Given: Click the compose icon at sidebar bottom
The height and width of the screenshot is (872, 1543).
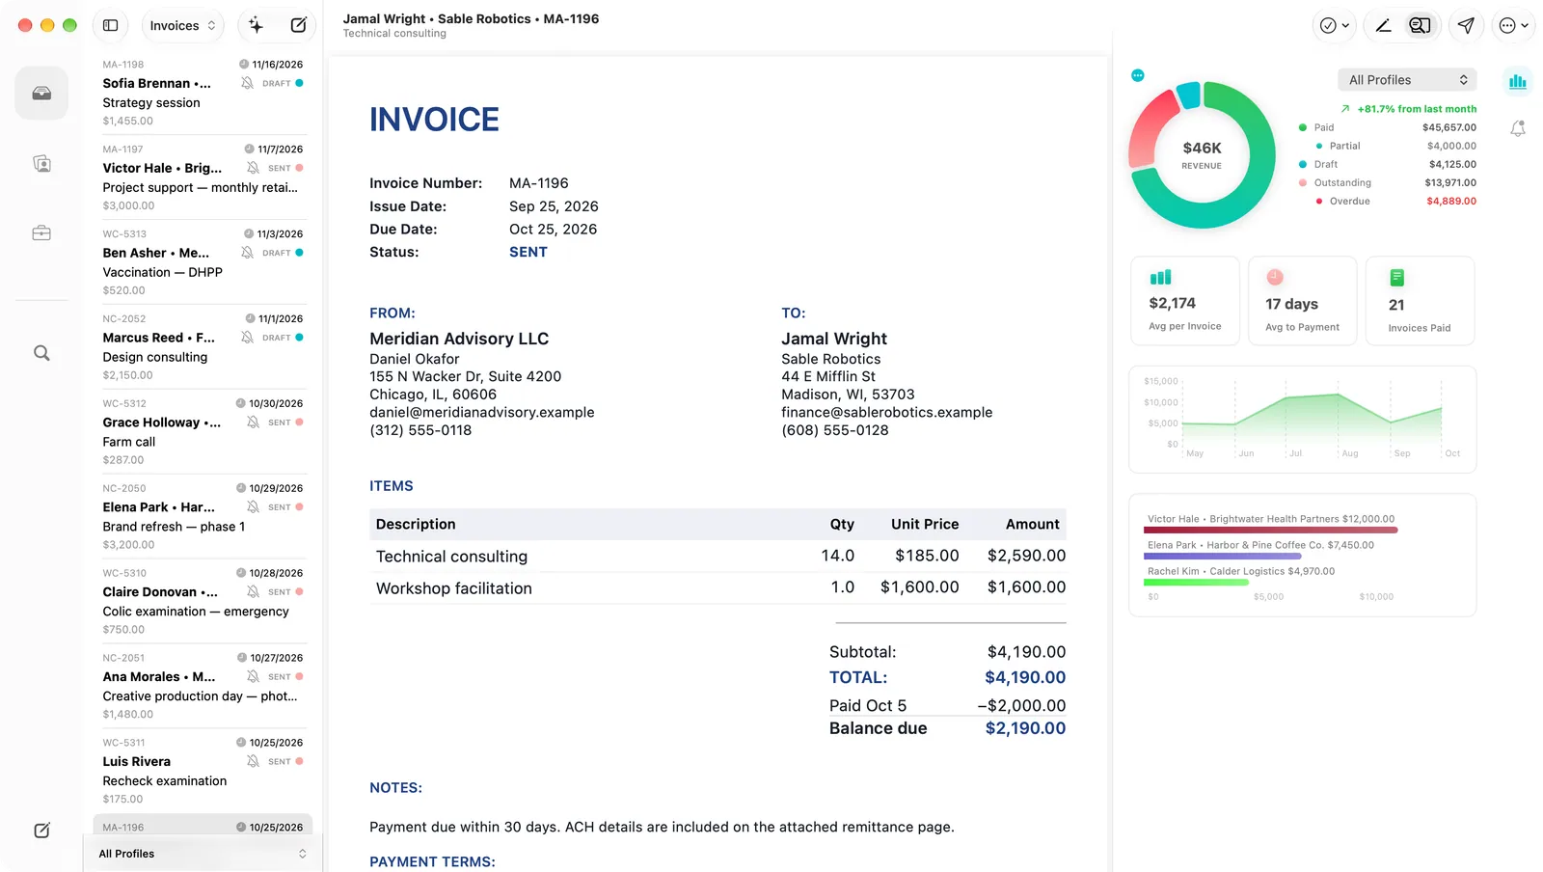Looking at the screenshot, I should point(41,831).
